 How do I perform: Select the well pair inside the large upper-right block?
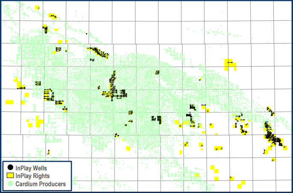231,63
